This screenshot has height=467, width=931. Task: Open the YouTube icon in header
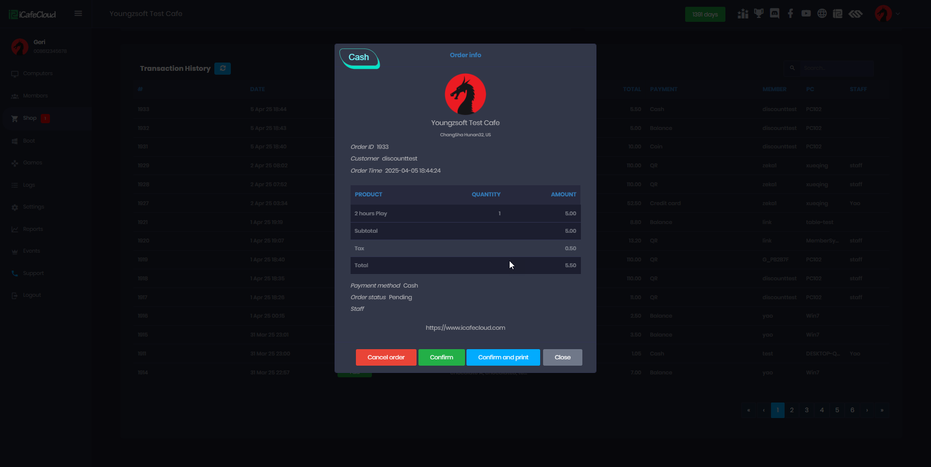click(x=806, y=14)
